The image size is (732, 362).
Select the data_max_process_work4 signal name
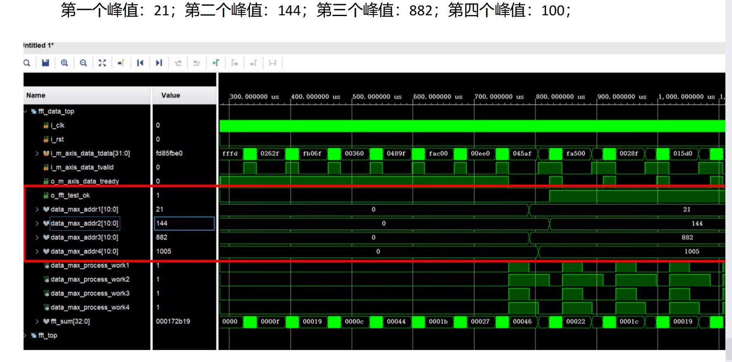(x=90, y=307)
